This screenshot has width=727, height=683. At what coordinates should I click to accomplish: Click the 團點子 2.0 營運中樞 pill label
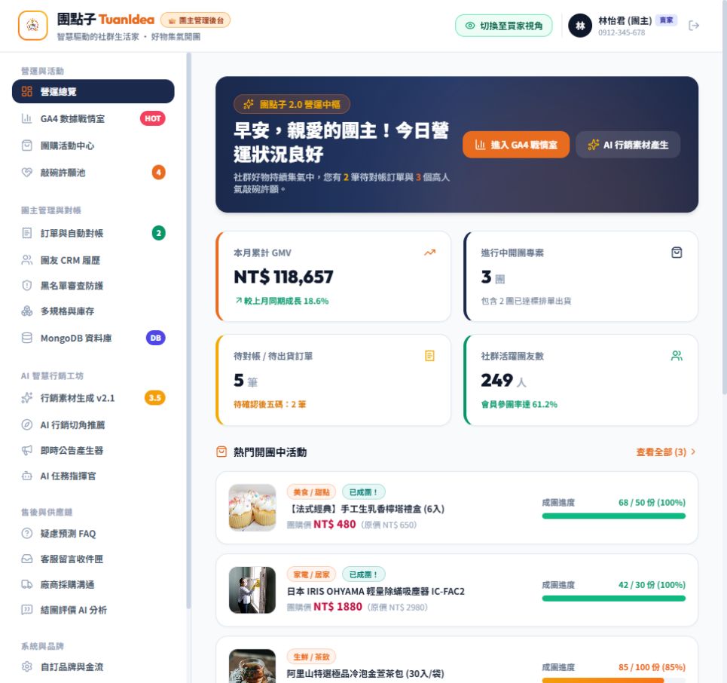click(292, 104)
